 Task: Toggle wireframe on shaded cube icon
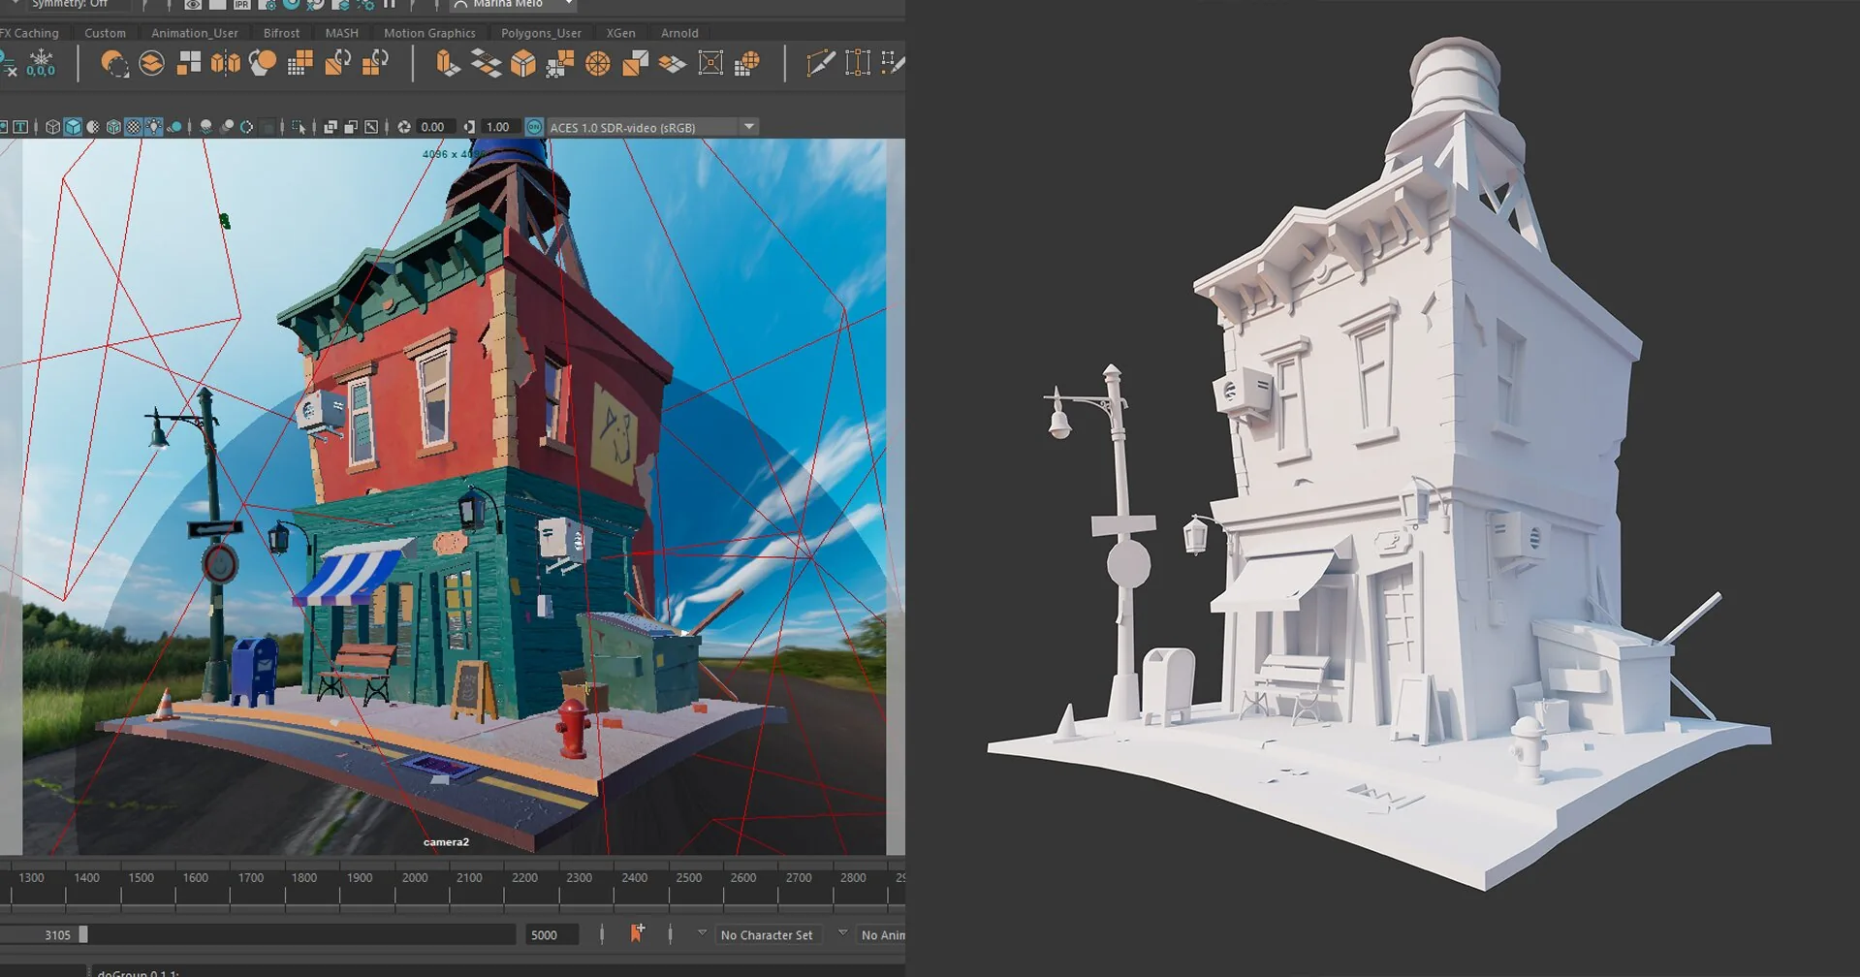click(x=113, y=127)
